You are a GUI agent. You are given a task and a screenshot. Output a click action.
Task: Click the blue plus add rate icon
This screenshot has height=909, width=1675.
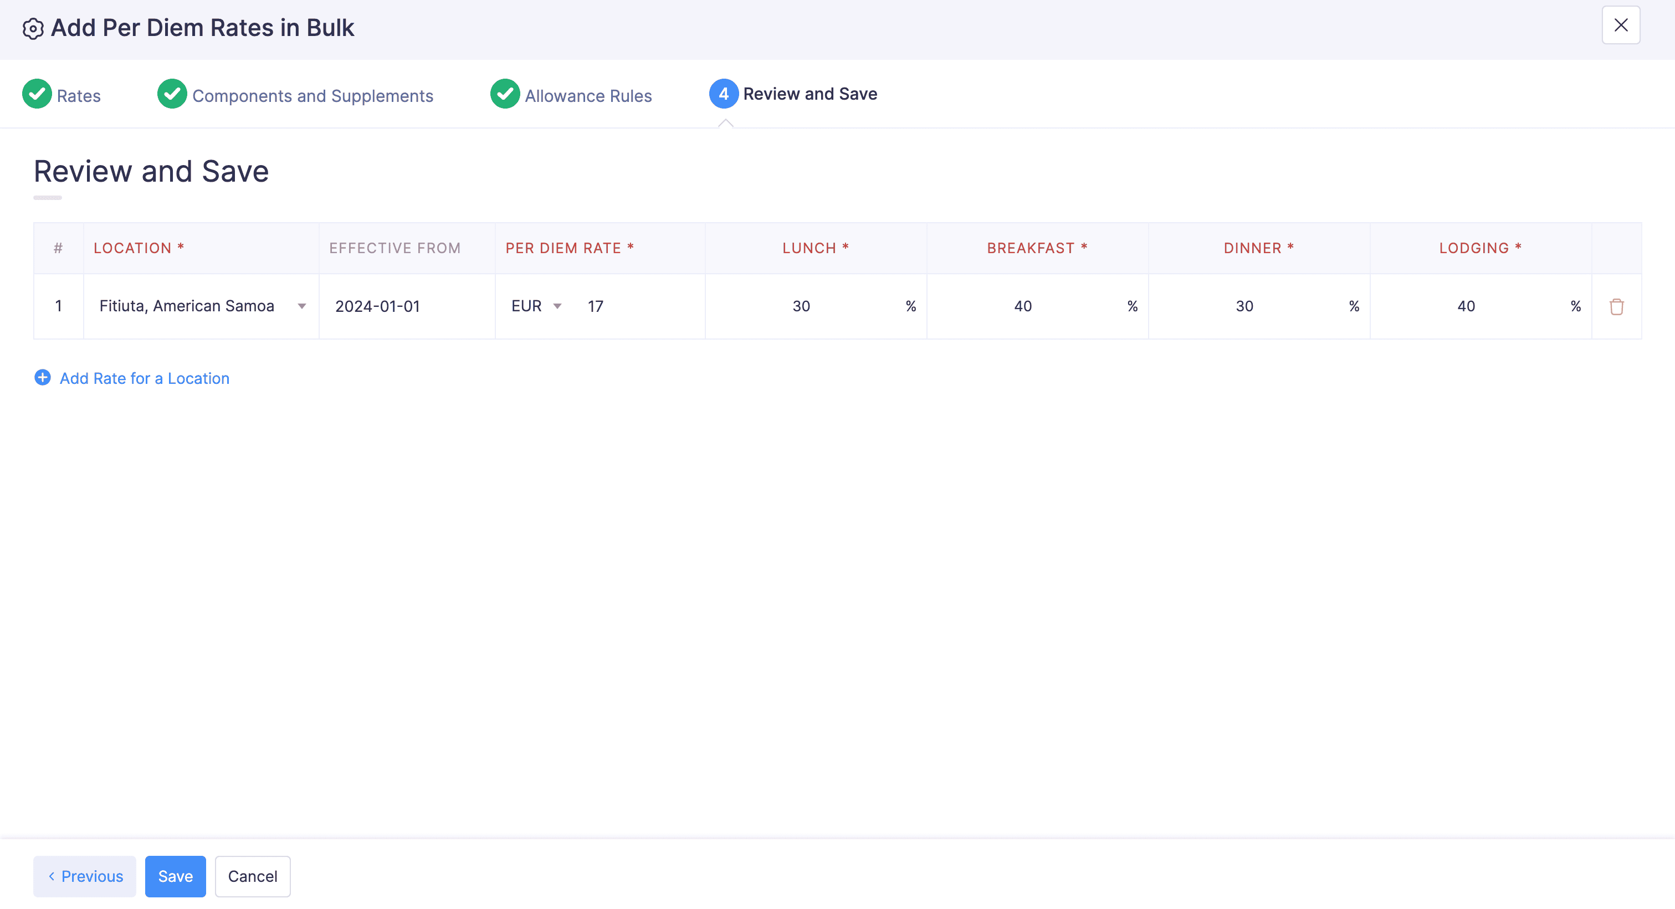point(42,378)
